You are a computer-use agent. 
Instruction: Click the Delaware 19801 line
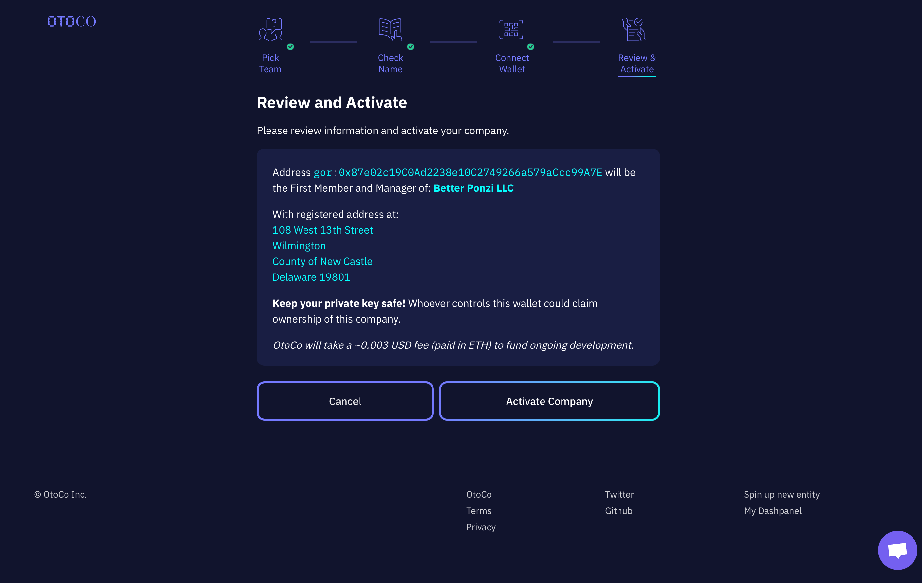pos(311,277)
